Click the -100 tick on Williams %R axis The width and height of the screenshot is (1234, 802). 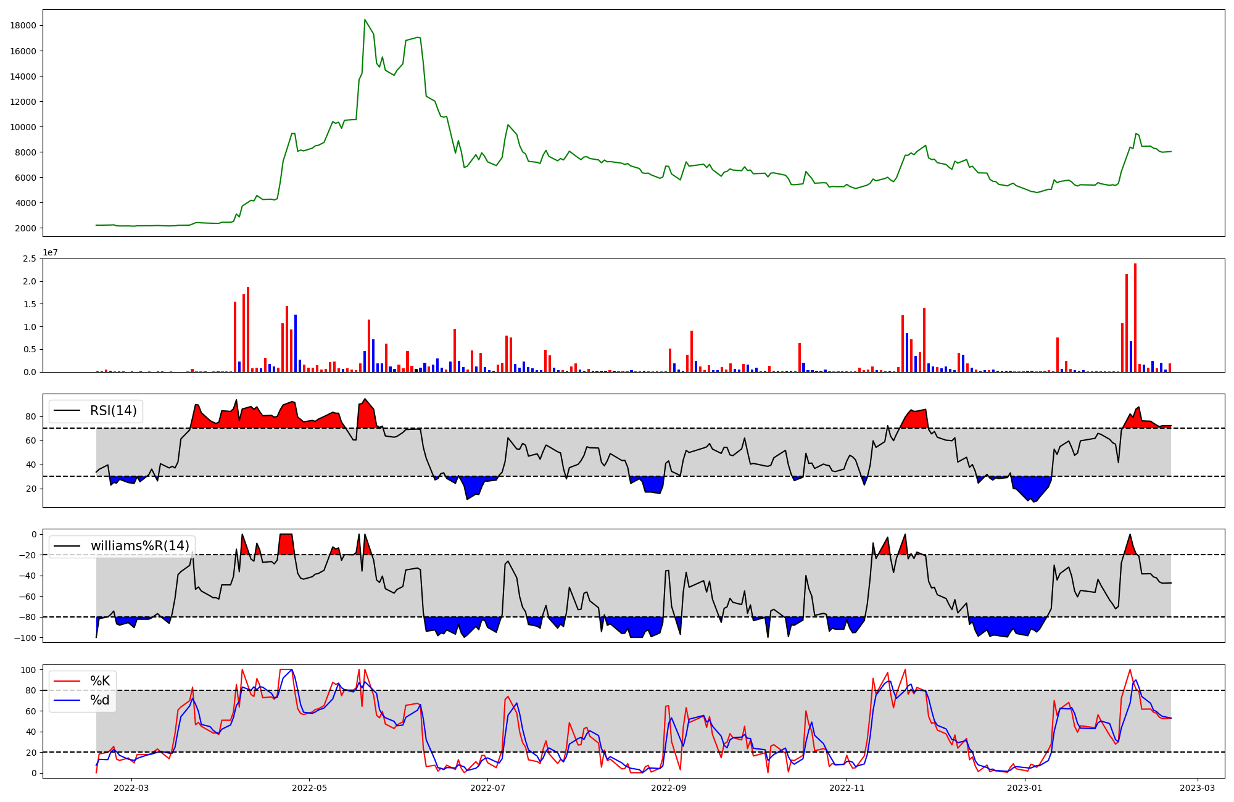click(x=26, y=638)
